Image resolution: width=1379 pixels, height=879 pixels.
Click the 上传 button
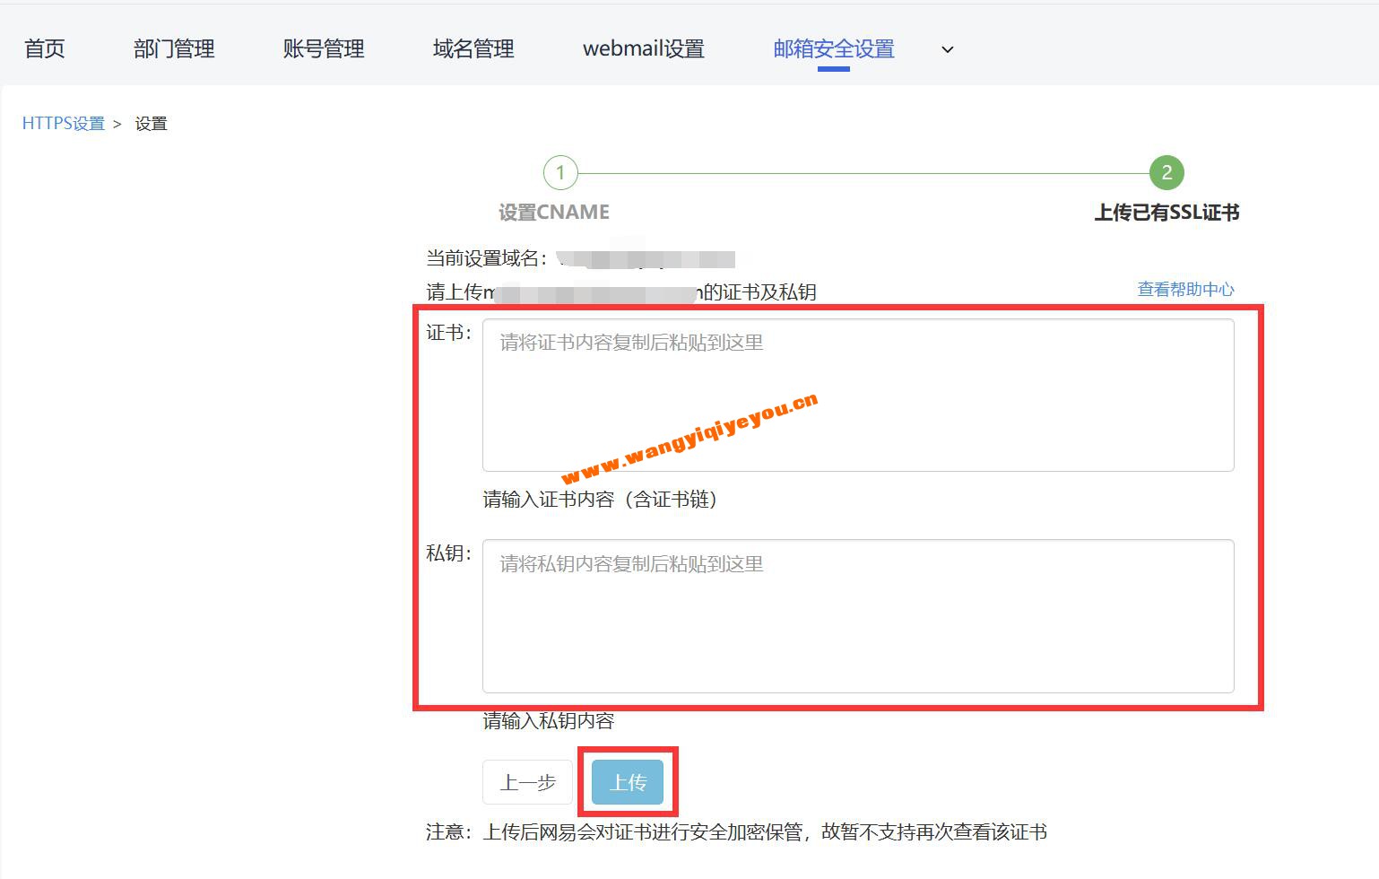[x=628, y=782]
